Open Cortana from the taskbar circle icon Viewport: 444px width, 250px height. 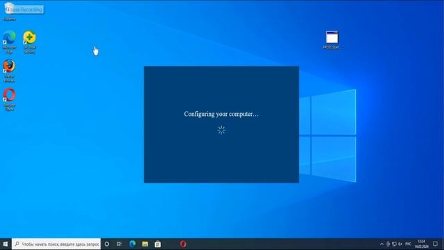coord(107,244)
